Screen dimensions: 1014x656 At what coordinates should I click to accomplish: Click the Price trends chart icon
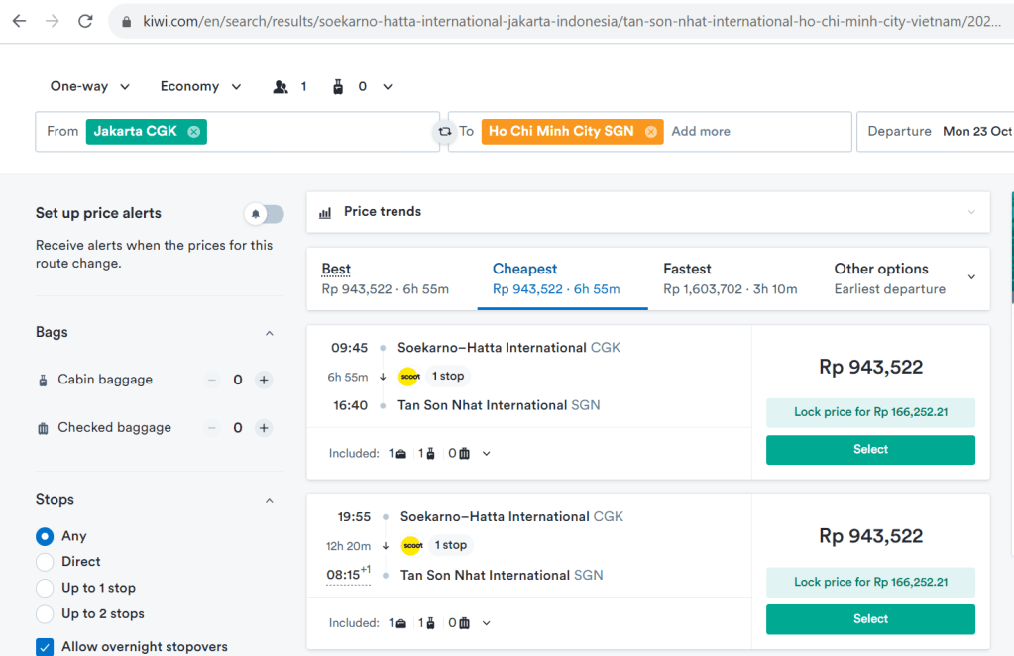click(x=325, y=212)
